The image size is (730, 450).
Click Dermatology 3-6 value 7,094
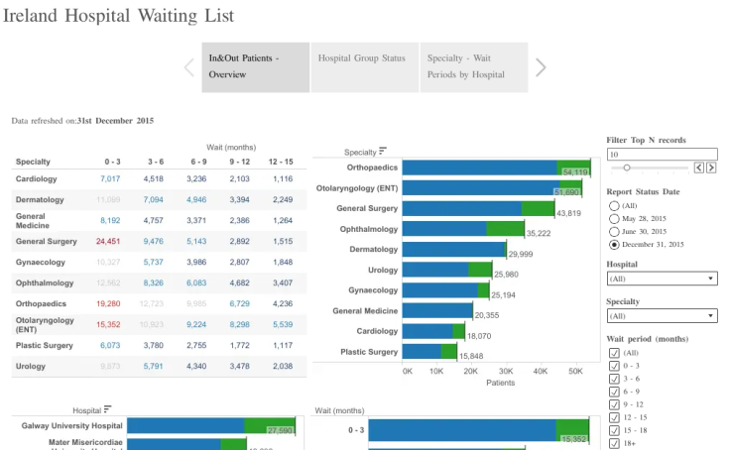tap(153, 199)
